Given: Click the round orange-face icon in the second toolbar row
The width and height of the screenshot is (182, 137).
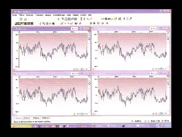Looking at the screenshot, I should [x=19, y=24].
